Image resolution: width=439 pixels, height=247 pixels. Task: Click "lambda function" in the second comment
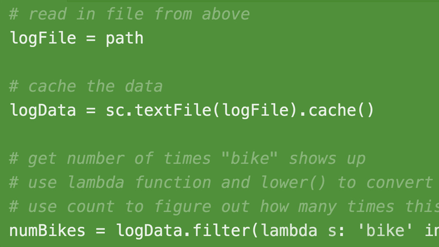pyautogui.click(x=139, y=182)
